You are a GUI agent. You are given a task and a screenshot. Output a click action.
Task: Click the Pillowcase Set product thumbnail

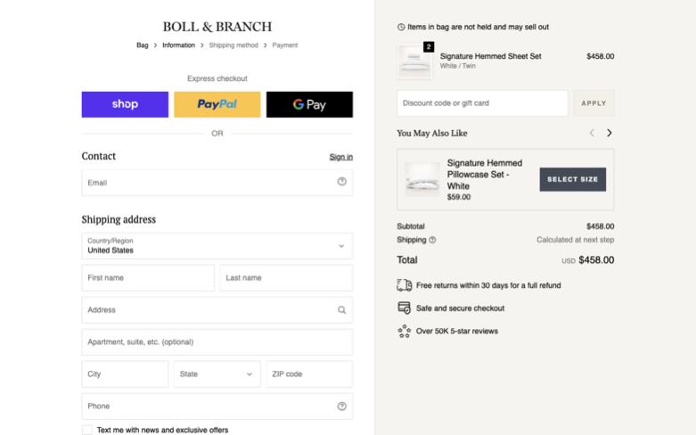point(422,179)
